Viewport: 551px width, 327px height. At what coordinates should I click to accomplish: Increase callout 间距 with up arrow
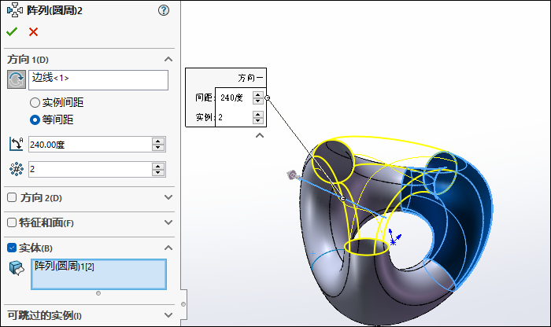click(x=258, y=94)
